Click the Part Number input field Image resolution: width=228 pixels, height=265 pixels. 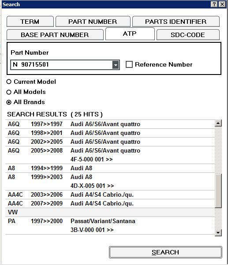pos(61,64)
